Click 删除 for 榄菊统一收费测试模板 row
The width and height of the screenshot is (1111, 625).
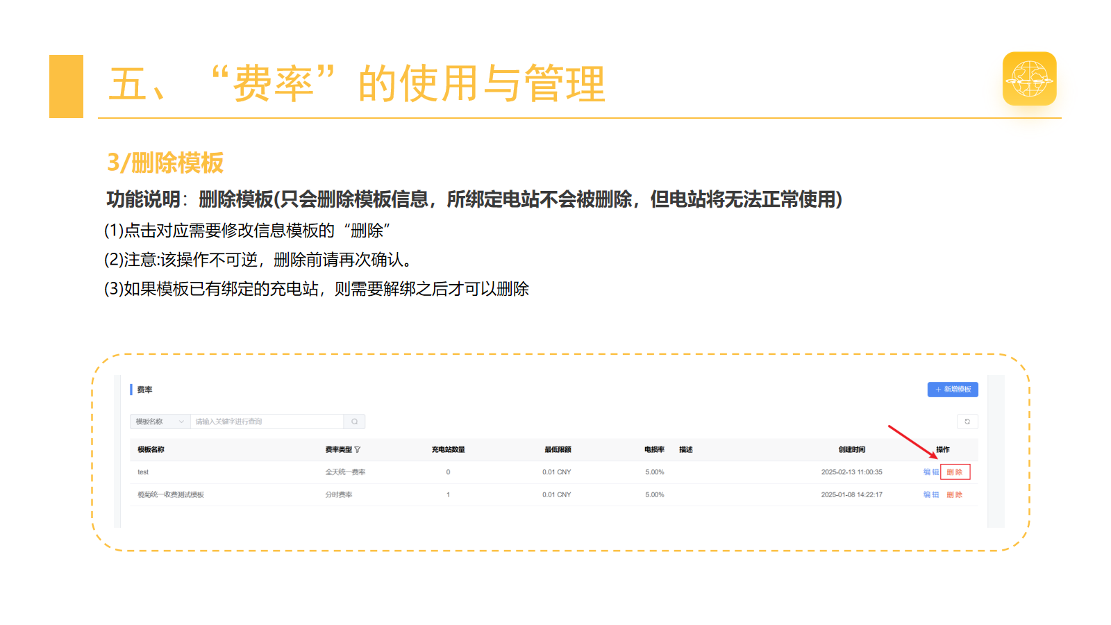click(x=955, y=495)
